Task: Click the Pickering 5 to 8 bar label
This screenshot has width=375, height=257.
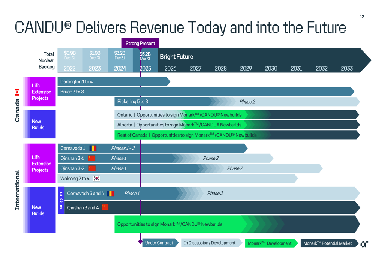Action: [132, 101]
